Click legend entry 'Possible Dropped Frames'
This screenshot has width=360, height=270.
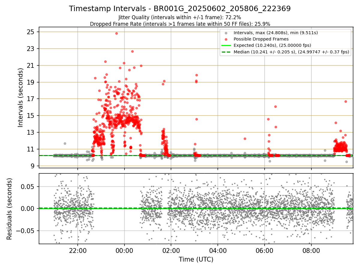pyautogui.click(x=261, y=39)
